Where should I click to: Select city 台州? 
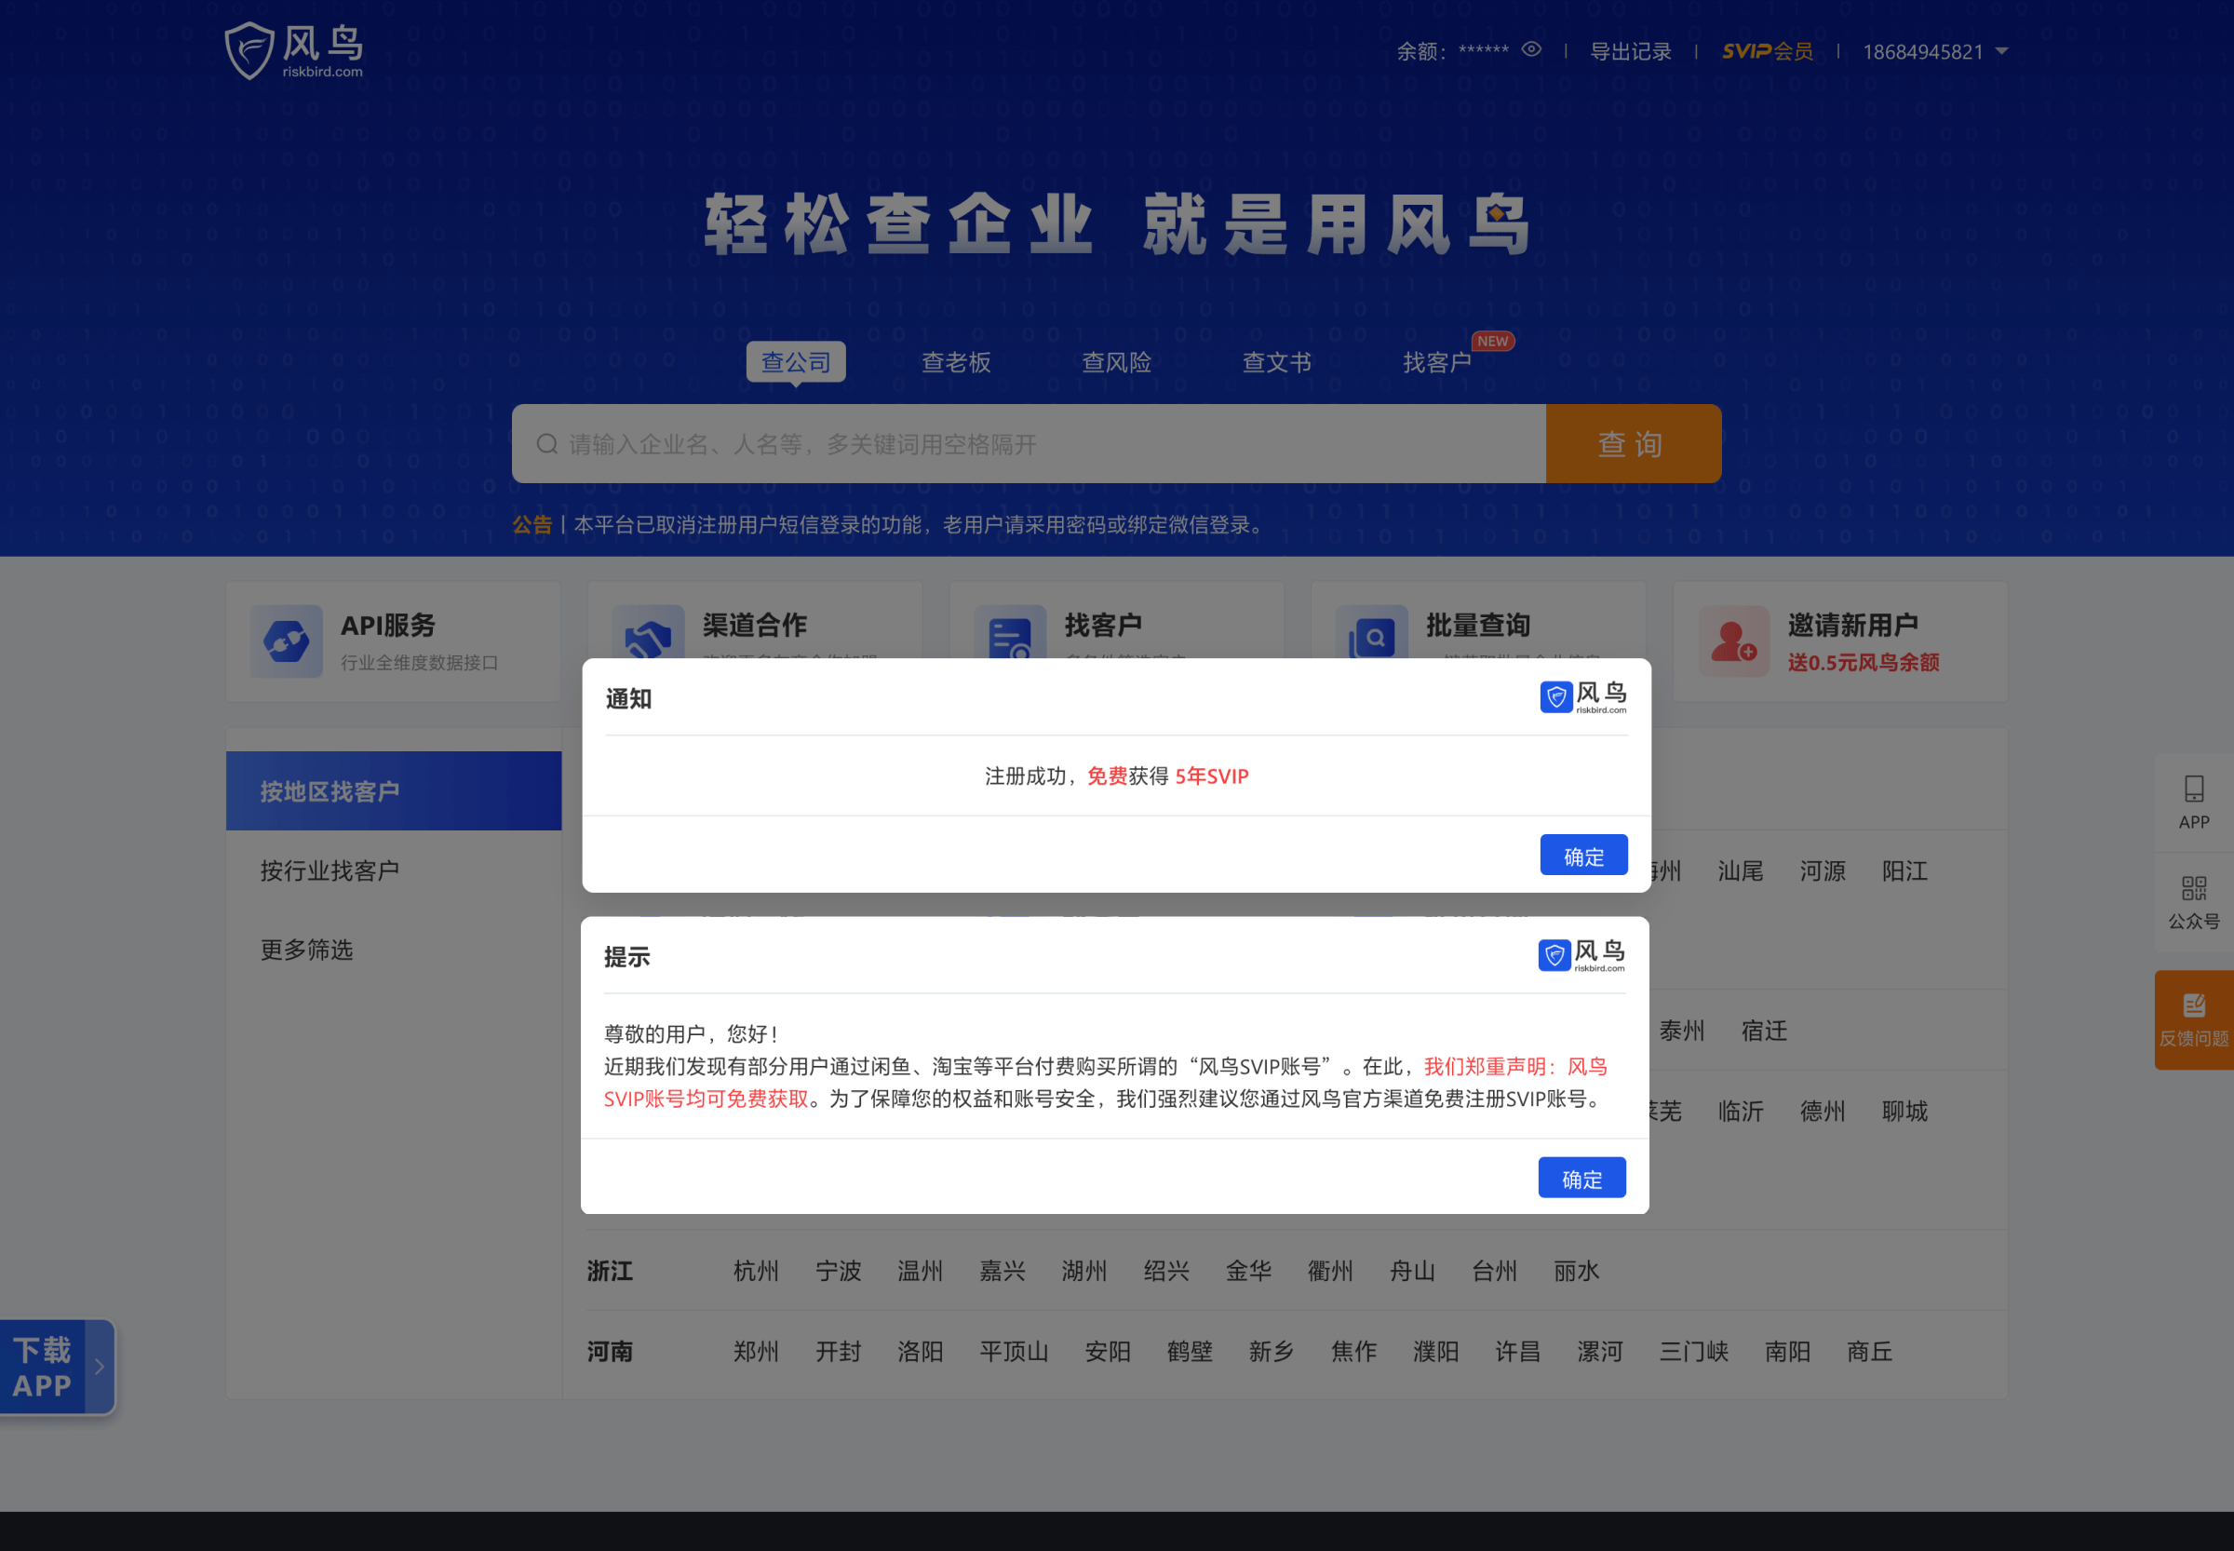pyautogui.click(x=1495, y=1270)
